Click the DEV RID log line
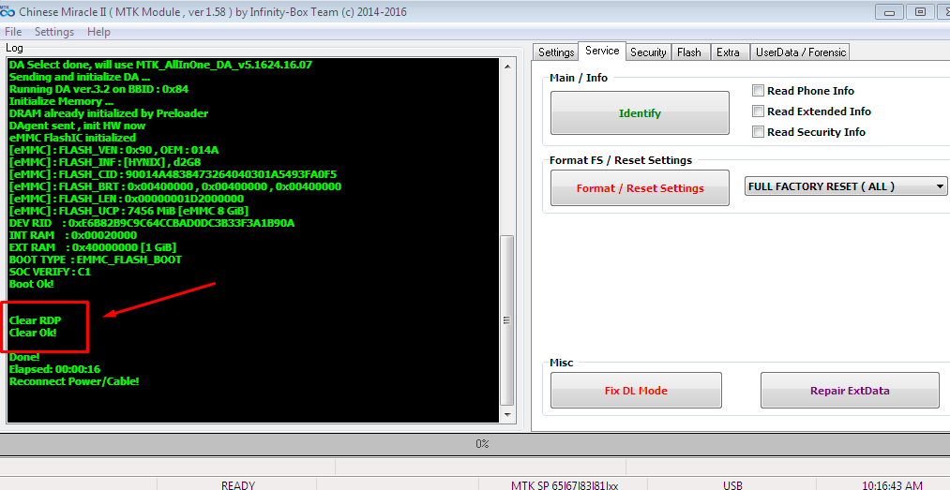The width and height of the screenshot is (950, 490). [152, 223]
